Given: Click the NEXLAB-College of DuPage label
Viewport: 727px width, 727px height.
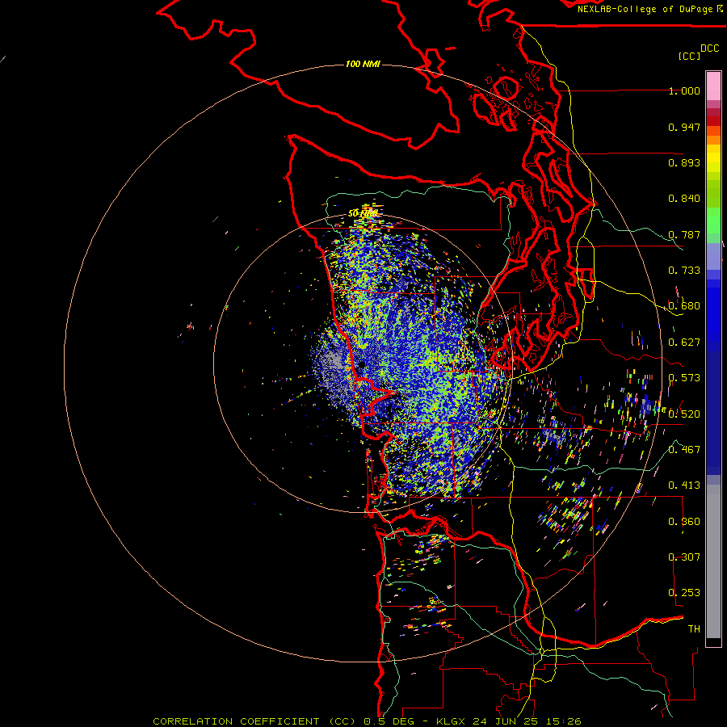Looking at the screenshot, I should [650, 9].
